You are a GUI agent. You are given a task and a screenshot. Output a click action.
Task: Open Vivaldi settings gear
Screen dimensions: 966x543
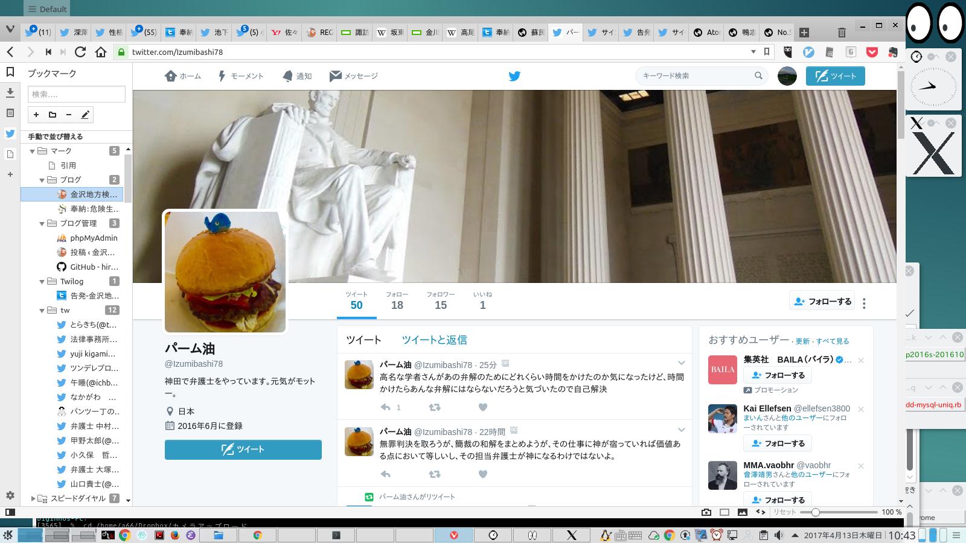click(x=10, y=495)
